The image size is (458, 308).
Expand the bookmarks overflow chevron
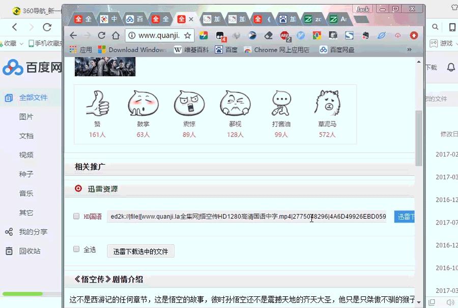[x=409, y=50]
